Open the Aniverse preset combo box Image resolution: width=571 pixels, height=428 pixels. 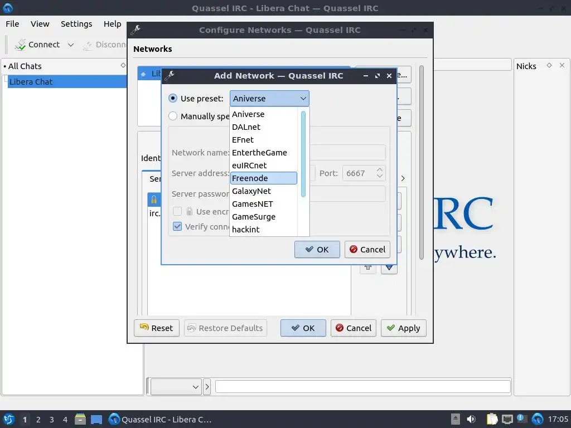click(269, 98)
